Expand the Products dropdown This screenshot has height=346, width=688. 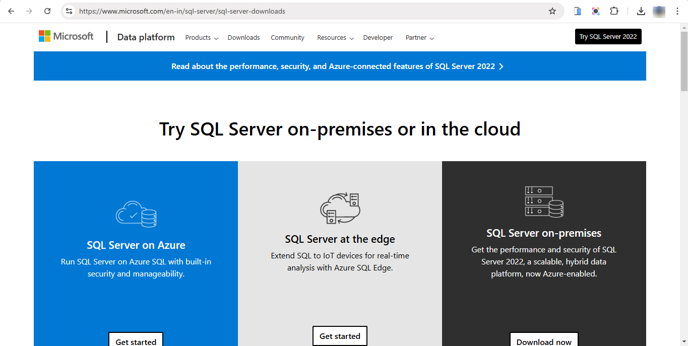[x=201, y=37]
